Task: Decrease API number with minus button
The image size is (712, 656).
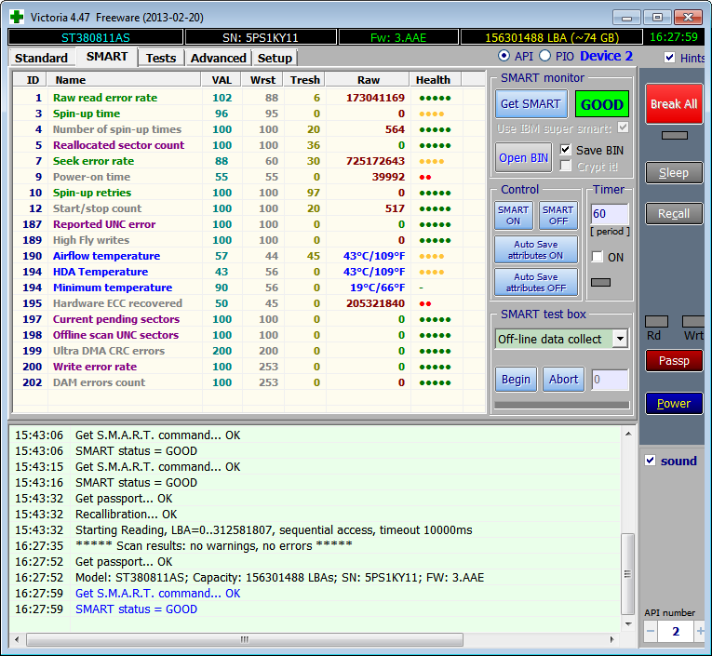Action: click(651, 631)
